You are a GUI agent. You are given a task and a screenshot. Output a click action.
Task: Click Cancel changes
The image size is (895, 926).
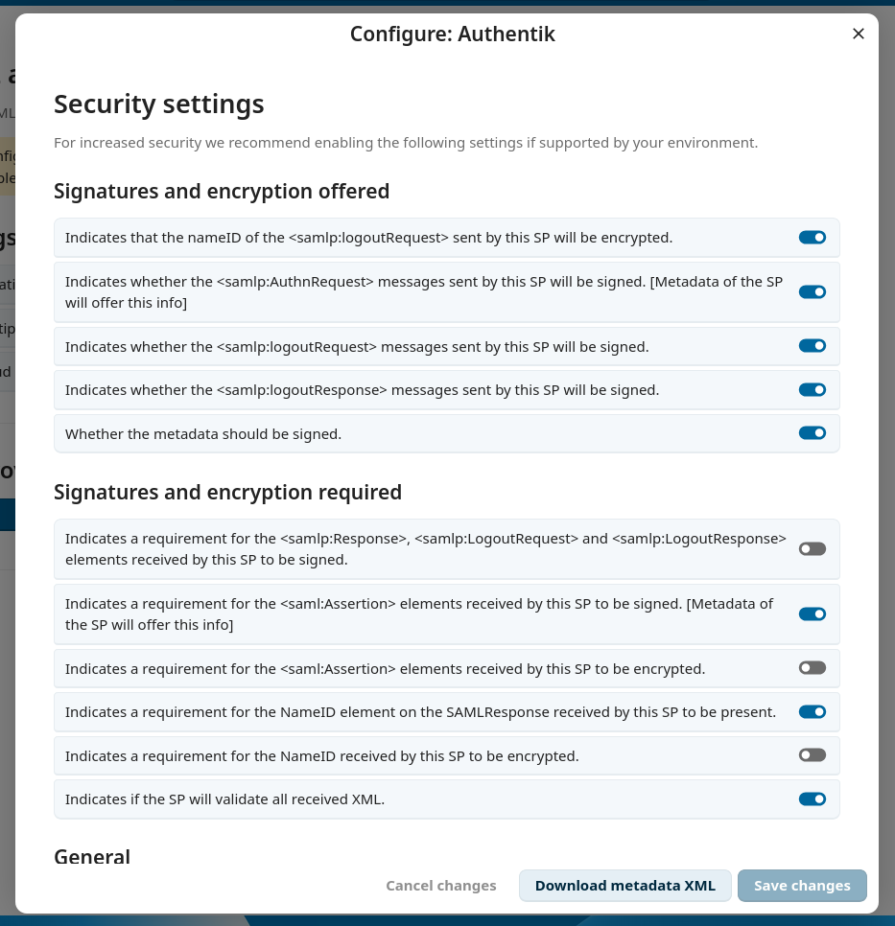coord(441,885)
